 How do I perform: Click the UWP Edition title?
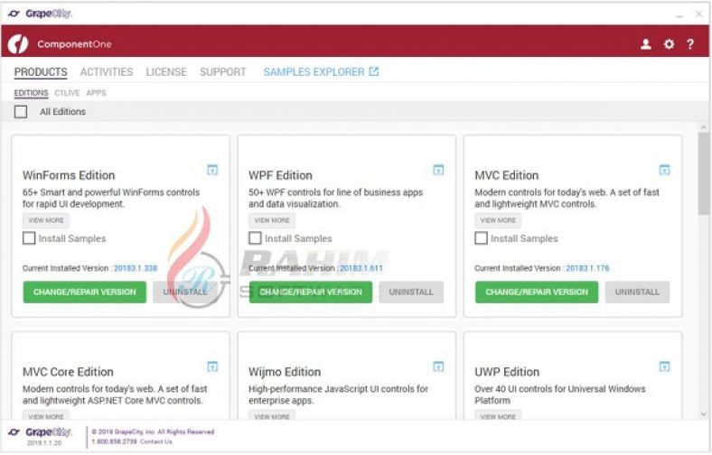tap(507, 372)
